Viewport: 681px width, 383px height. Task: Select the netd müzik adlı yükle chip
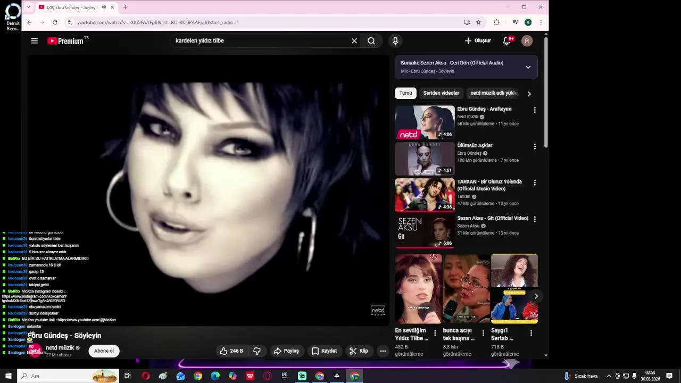494,93
